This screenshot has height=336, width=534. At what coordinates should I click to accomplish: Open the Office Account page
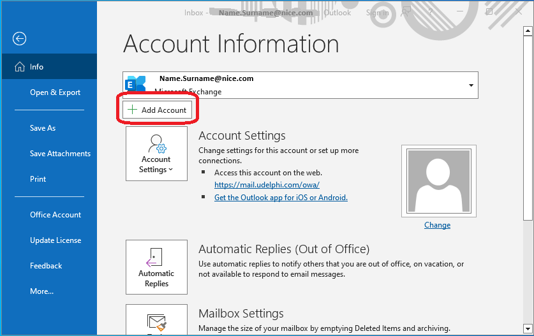click(56, 215)
